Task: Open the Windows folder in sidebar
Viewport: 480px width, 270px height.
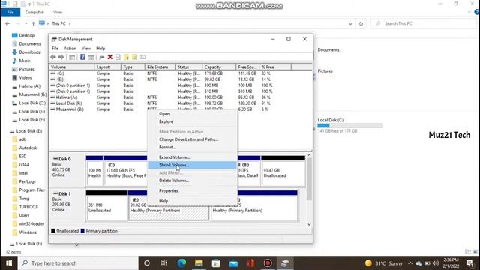Action: [x=28, y=232]
